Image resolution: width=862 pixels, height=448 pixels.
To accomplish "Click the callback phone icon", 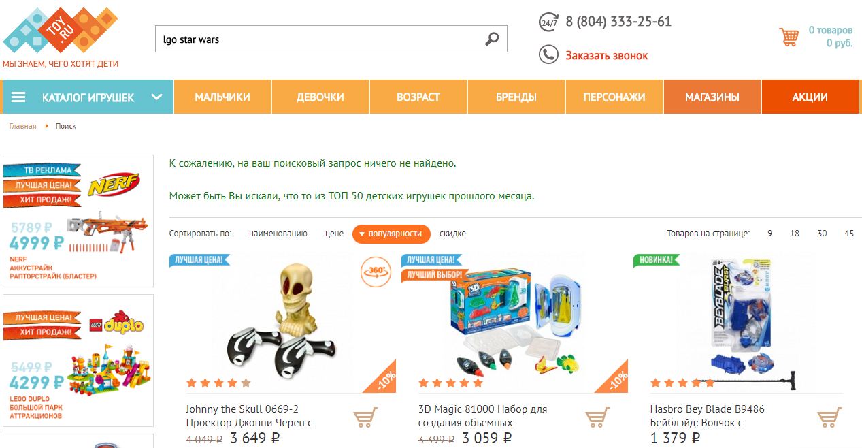I will [548, 54].
